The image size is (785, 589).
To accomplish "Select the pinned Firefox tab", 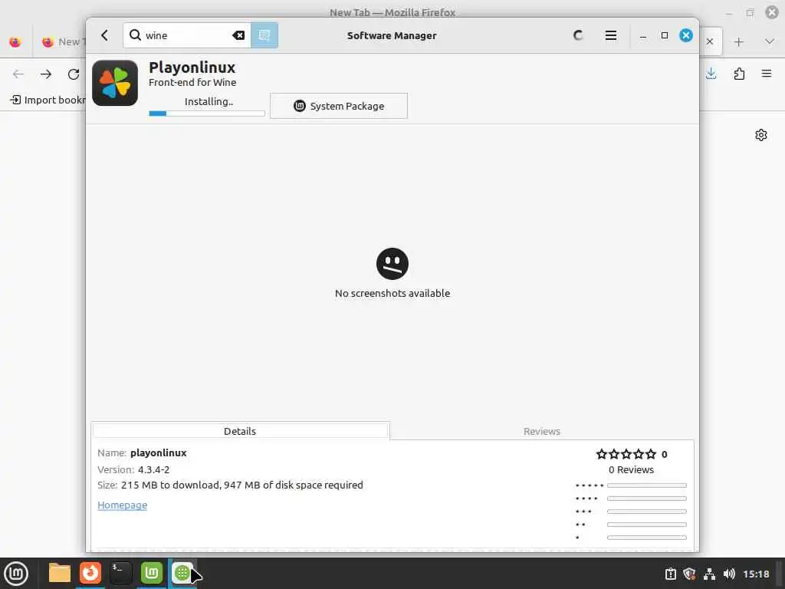I will pos(15,42).
